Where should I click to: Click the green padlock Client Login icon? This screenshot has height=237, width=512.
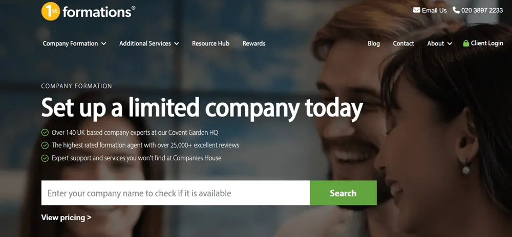[x=466, y=43]
